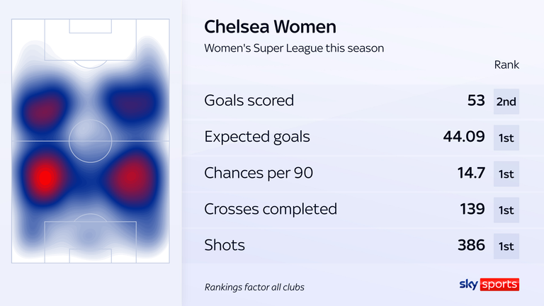Click the Sky Sports logo
This screenshot has width=544, height=306.
point(489,284)
